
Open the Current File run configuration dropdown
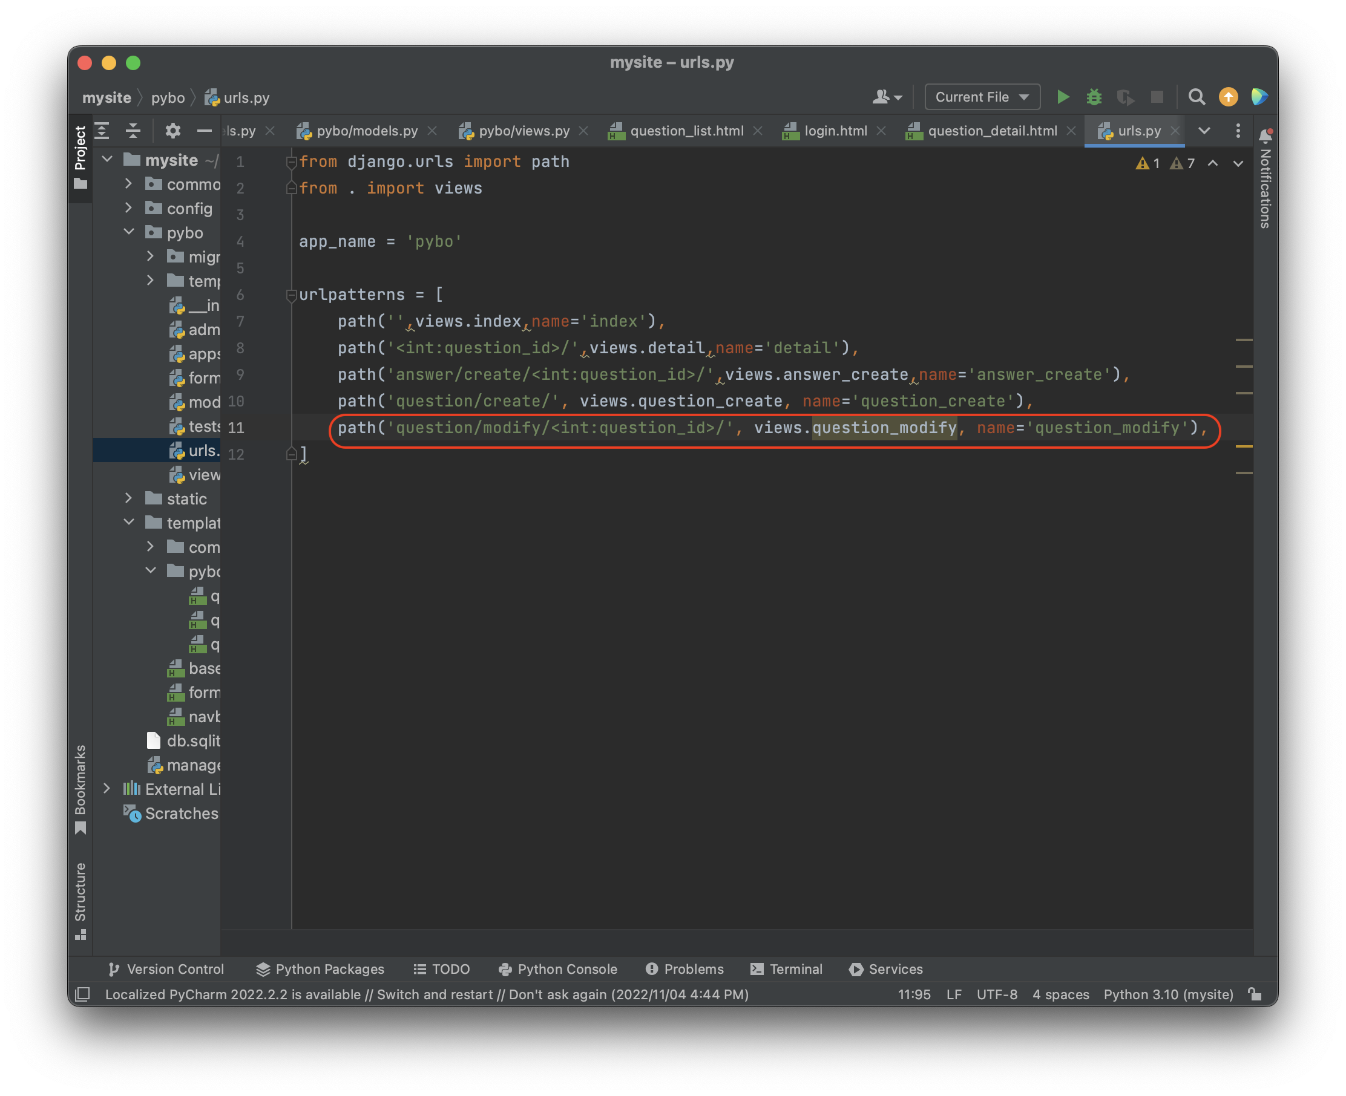[x=982, y=97]
